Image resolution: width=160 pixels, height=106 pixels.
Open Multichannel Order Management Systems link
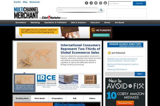(123, 65)
